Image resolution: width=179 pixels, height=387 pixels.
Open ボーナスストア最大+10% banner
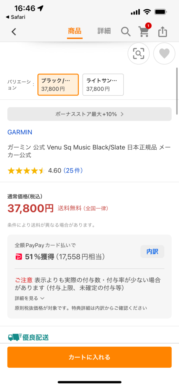89,114
